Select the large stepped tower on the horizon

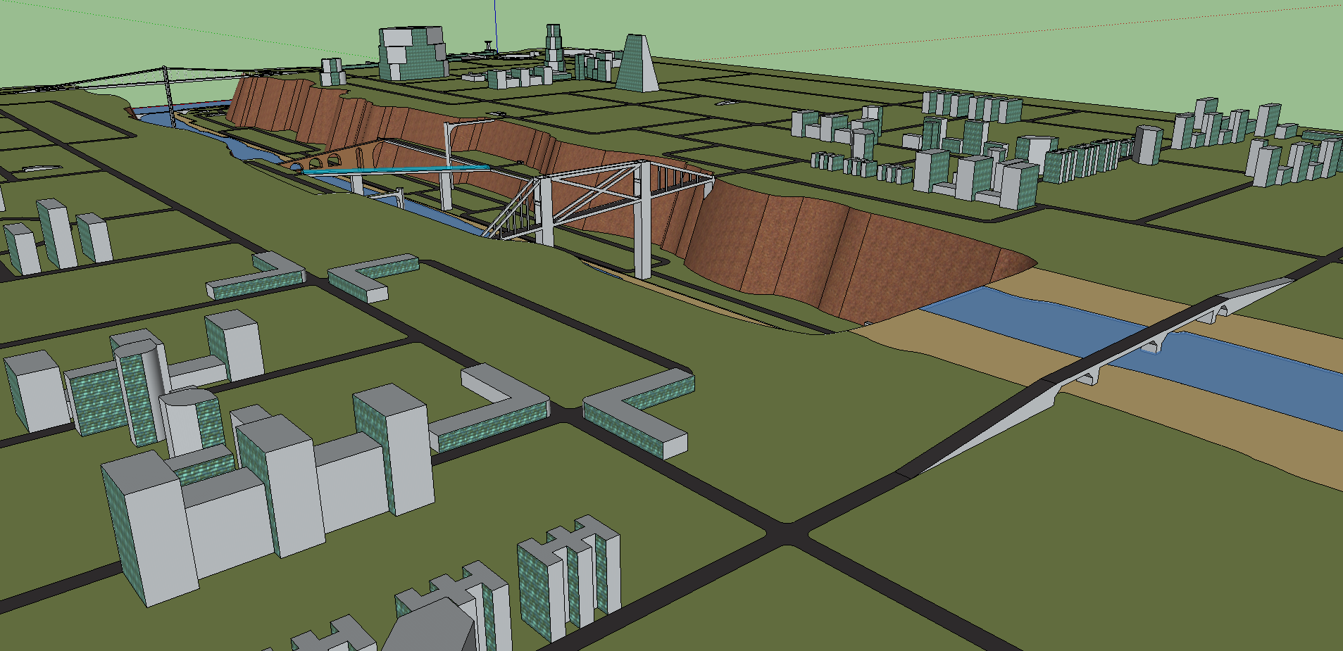pos(412,53)
